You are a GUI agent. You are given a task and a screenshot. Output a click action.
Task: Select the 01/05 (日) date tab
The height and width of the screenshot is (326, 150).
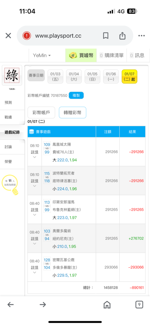pyautogui.click(x=92, y=77)
